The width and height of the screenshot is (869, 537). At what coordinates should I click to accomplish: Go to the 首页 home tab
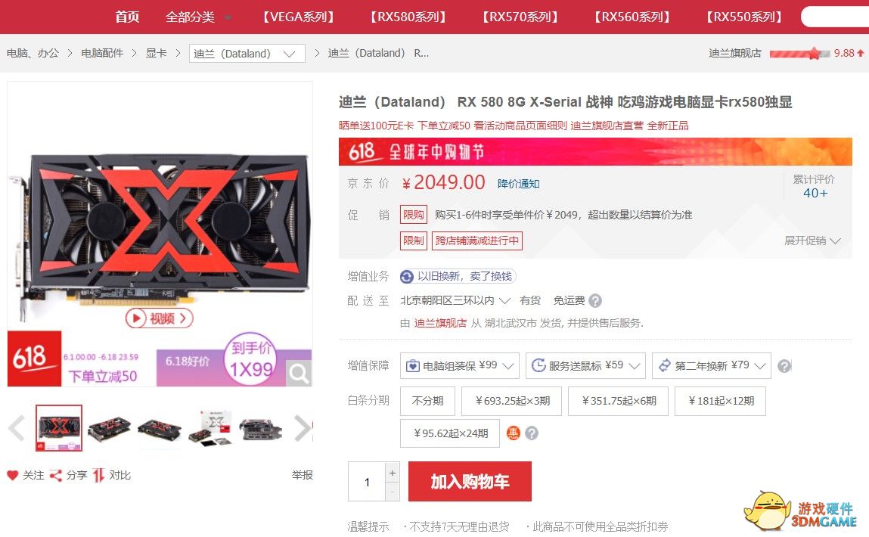[127, 17]
